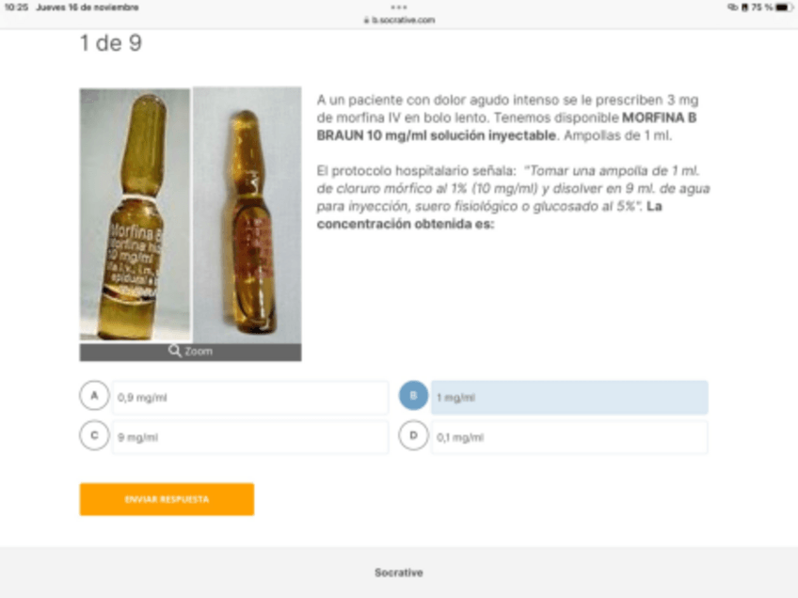The image size is (798, 598).
Task: Select answer circle C
Action: click(x=94, y=435)
